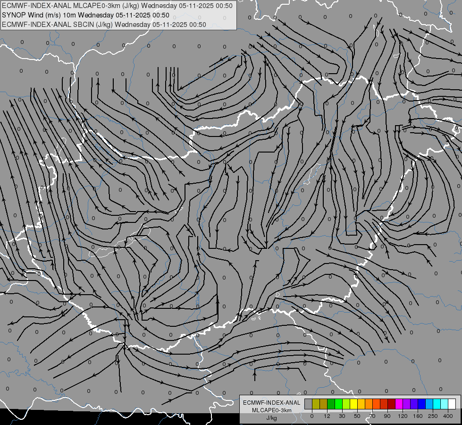Click the 'J/kg' unit label in the legend
The height and width of the screenshot is (425, 462).
272,418
